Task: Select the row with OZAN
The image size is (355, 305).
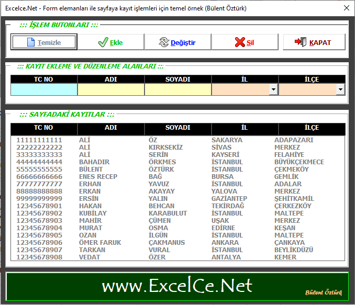Action: pyautogui.click(x=177, y=235)
